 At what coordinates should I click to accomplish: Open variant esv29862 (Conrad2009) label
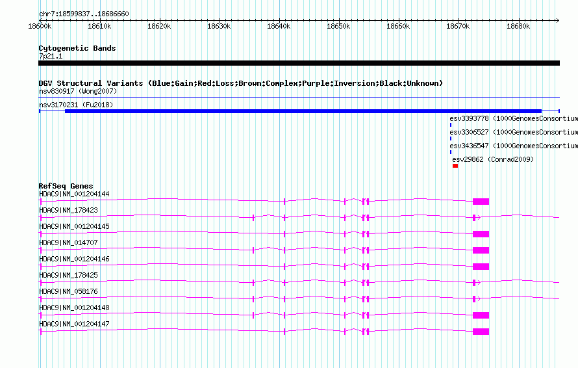(x=493, y=159)
